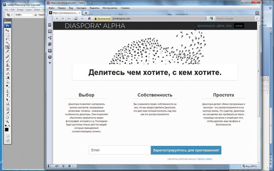Select the Rectangular Marquee tool in Photoshop
This screenshot has height=171, width=274.
click(7, 35)
